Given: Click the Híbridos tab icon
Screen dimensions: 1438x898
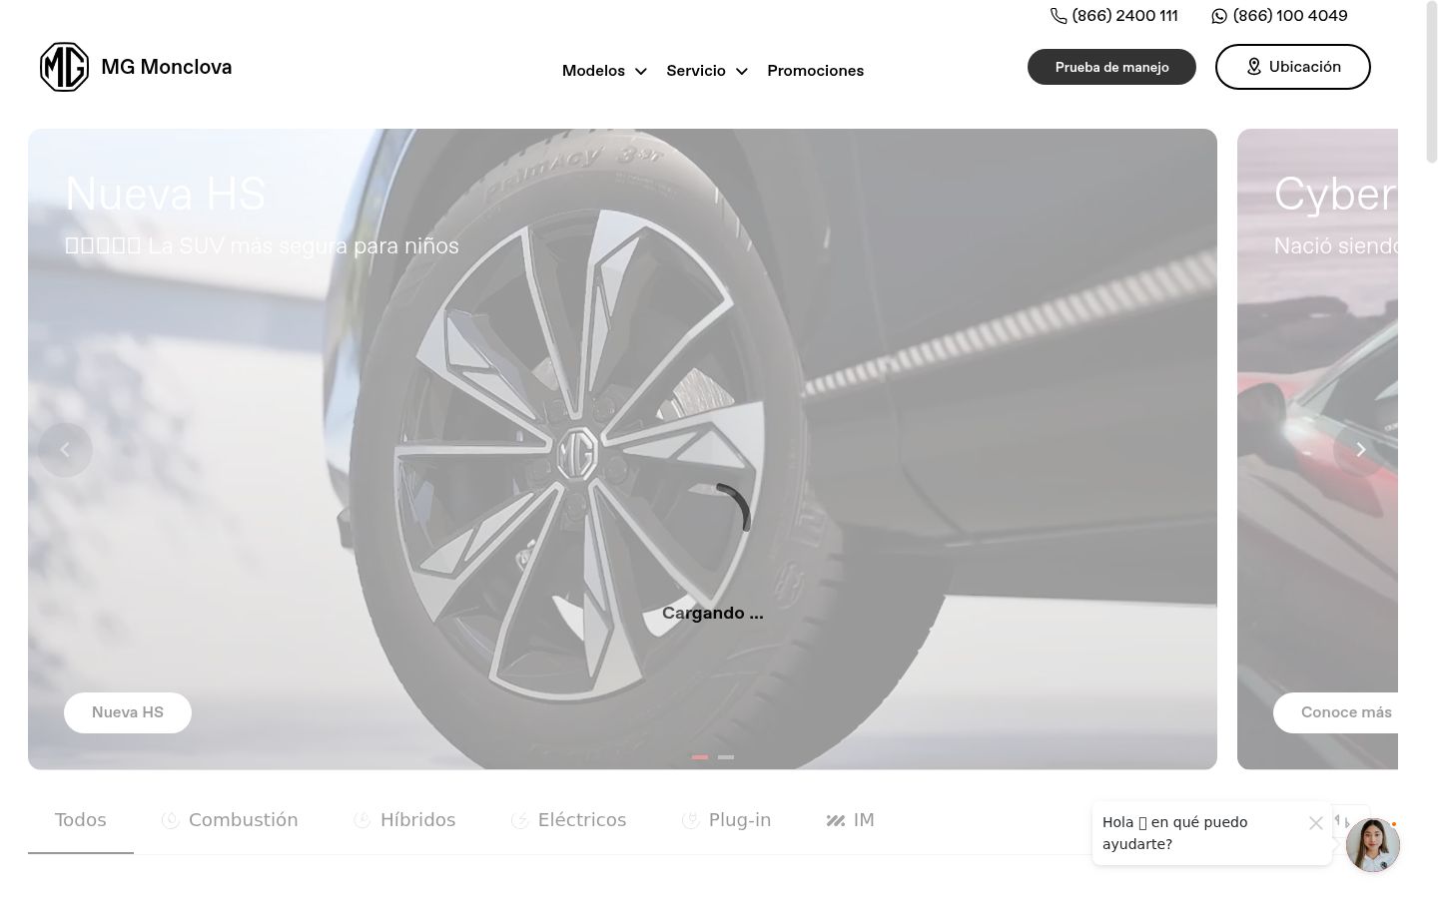Looking at the screenshot, I should (362, 820).
